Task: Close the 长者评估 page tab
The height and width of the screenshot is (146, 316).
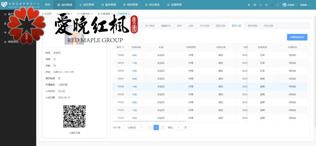Action: coord(92,14)
